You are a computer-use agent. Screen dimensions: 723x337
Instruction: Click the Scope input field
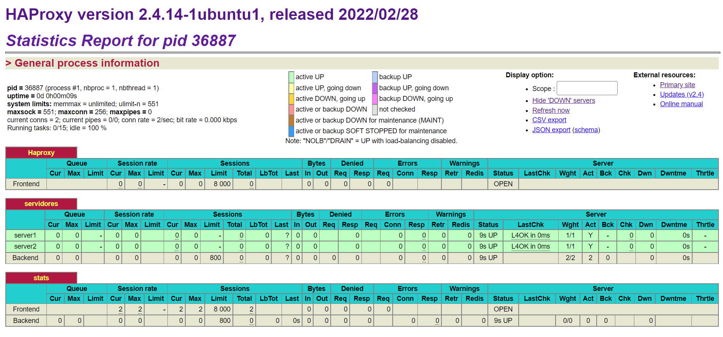pos(587,88)
